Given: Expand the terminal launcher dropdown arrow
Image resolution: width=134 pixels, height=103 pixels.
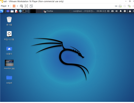Looking at the screenshot, I should tap(27, 11).
